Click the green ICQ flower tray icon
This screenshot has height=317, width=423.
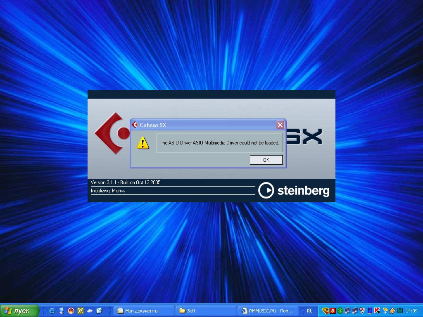pyautogui.click(x=340, y=311)
